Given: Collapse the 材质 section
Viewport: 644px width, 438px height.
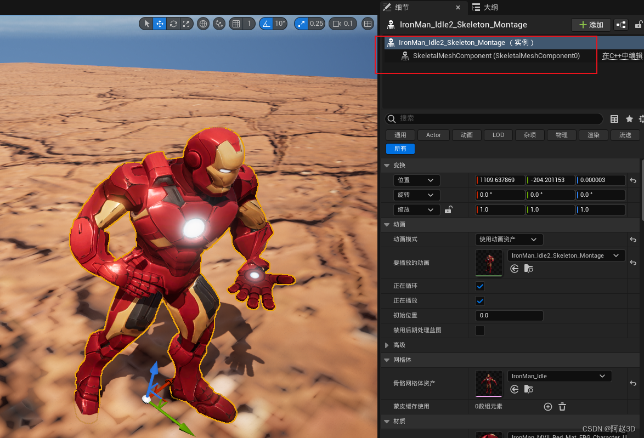Looking at the screenshot, I should pos(387,422).
